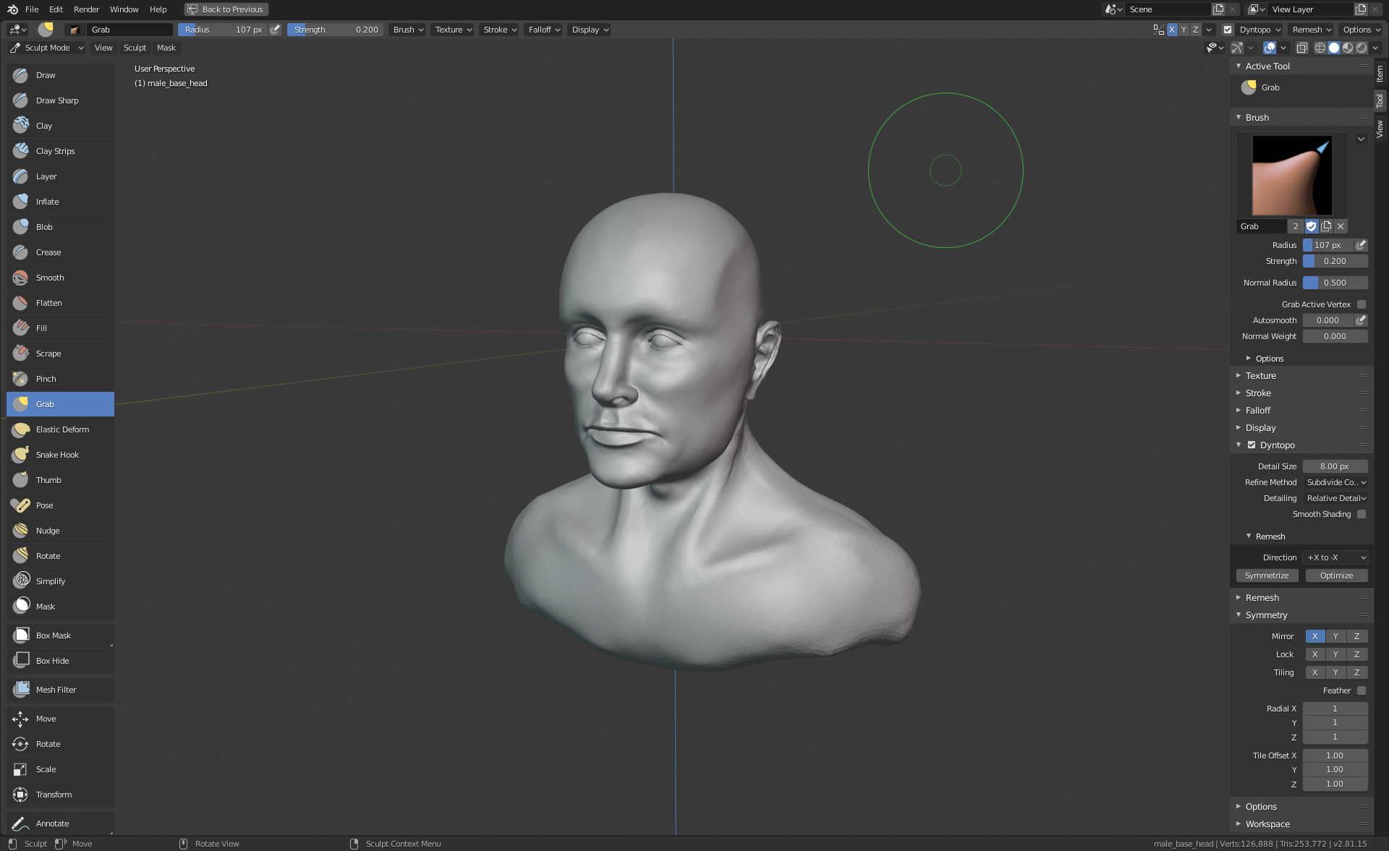Open the Sculpt Mode dropdown
The width and height of the screenshot is (1389, 851).
pyautogui.click(x=47, y=48)
